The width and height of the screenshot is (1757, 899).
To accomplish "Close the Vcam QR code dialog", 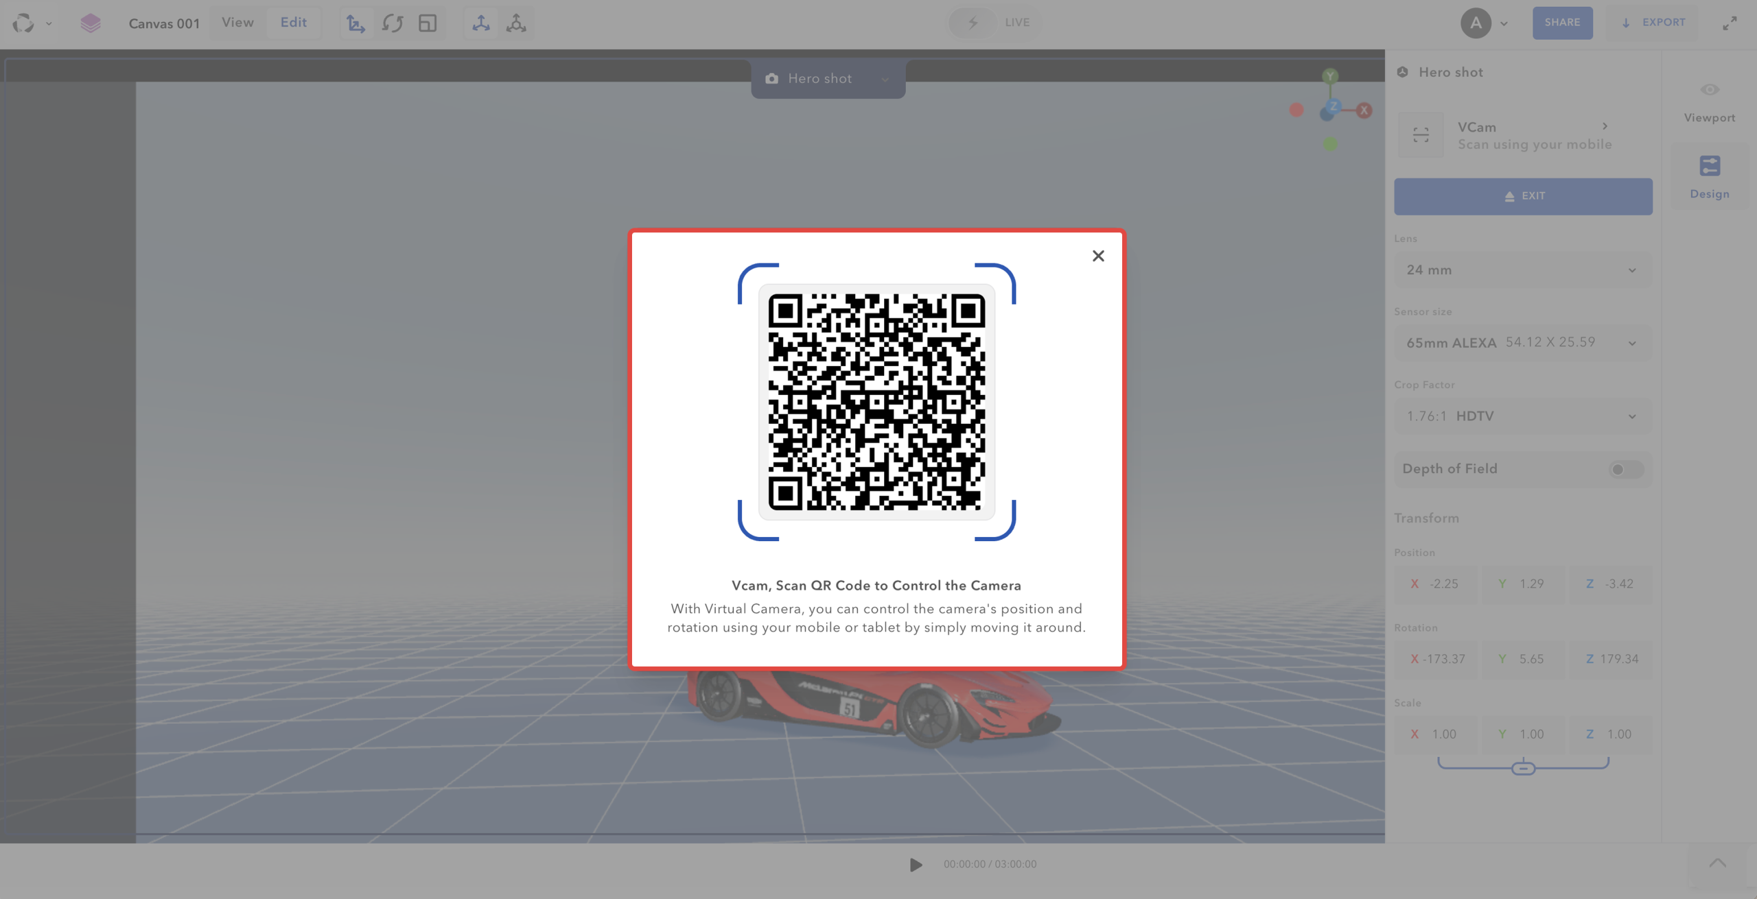I will point(1098,256).
